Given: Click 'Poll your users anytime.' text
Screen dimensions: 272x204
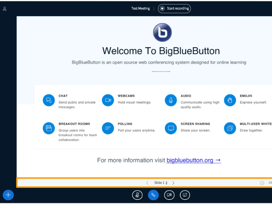Looking at the screenshot, I should (137, 131).
